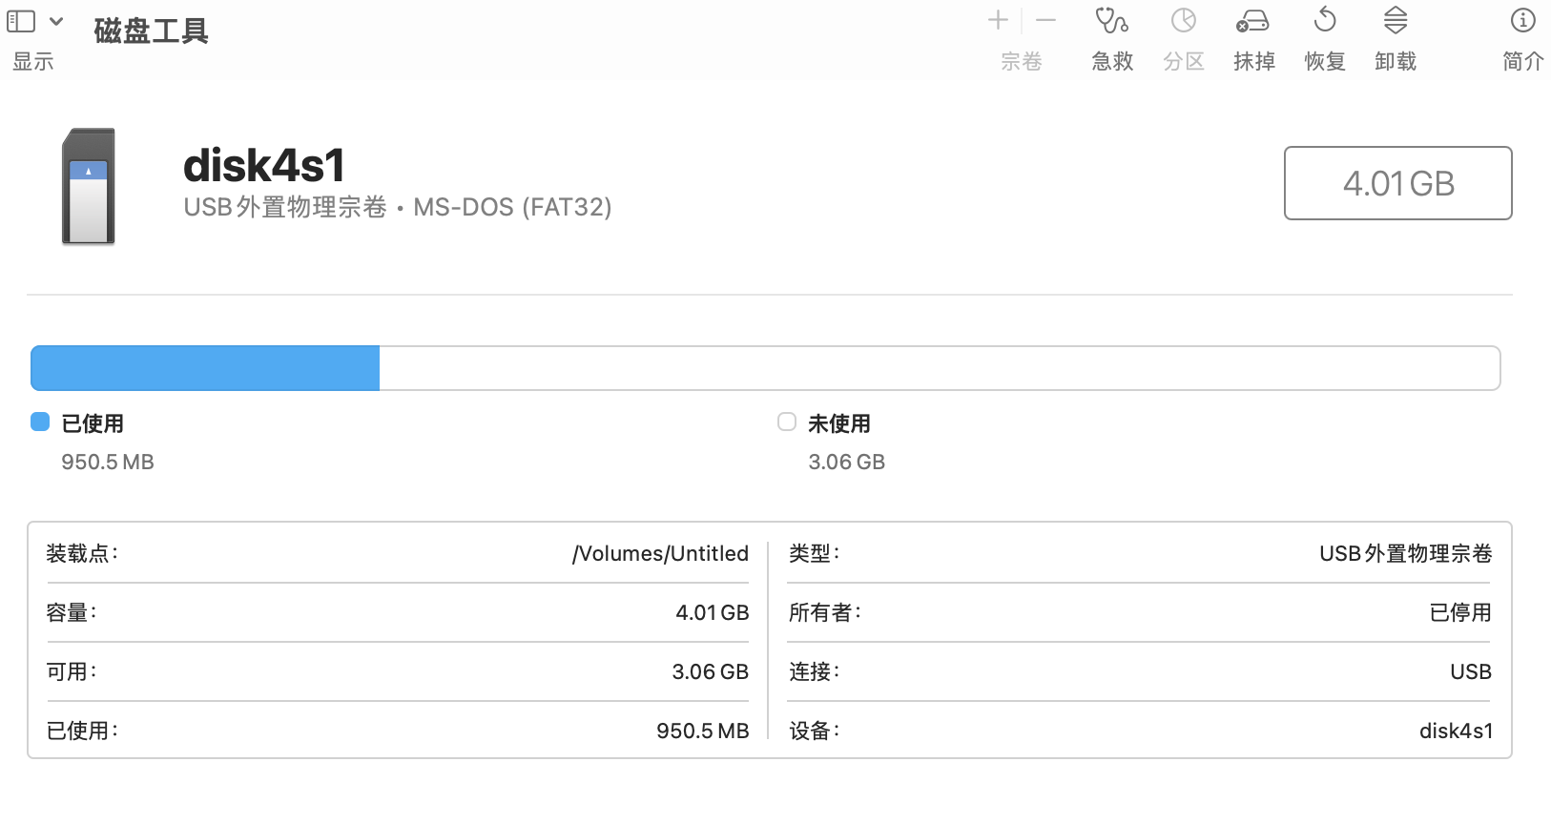Open the 显示 view options chevron
The image size is (1551, 824).
[x=56, y=21]
